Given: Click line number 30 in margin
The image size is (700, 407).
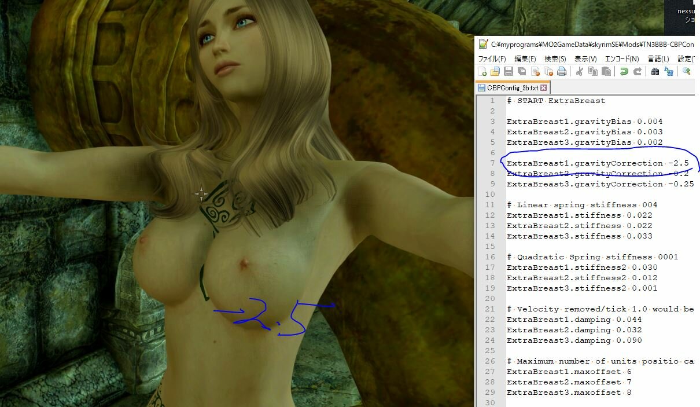Looking at the screenshot, I should (x=491, y=403).
